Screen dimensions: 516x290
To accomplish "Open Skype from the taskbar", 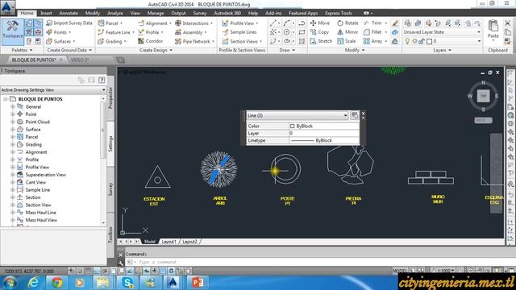I will [x=127, y=283].
